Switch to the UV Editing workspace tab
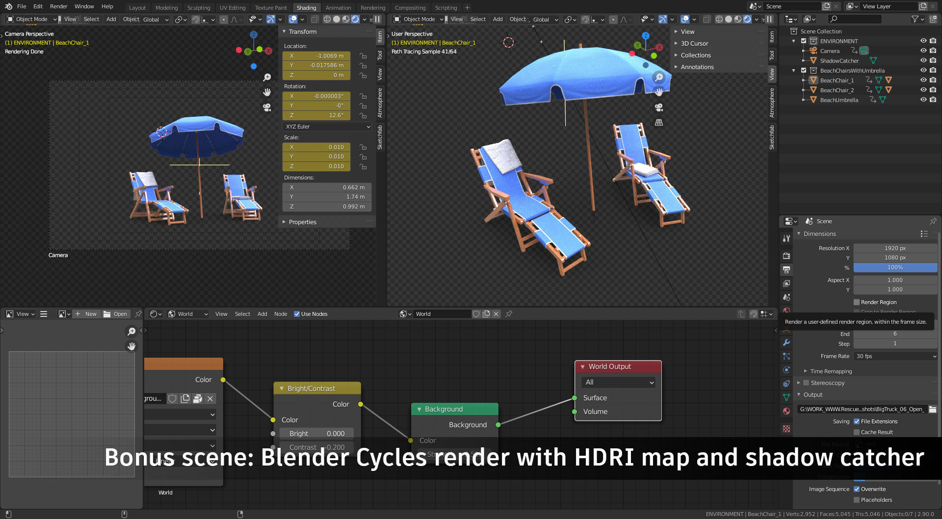Viewport: 942px width, 519px height. pyautogui.click(x=233, y=8)
